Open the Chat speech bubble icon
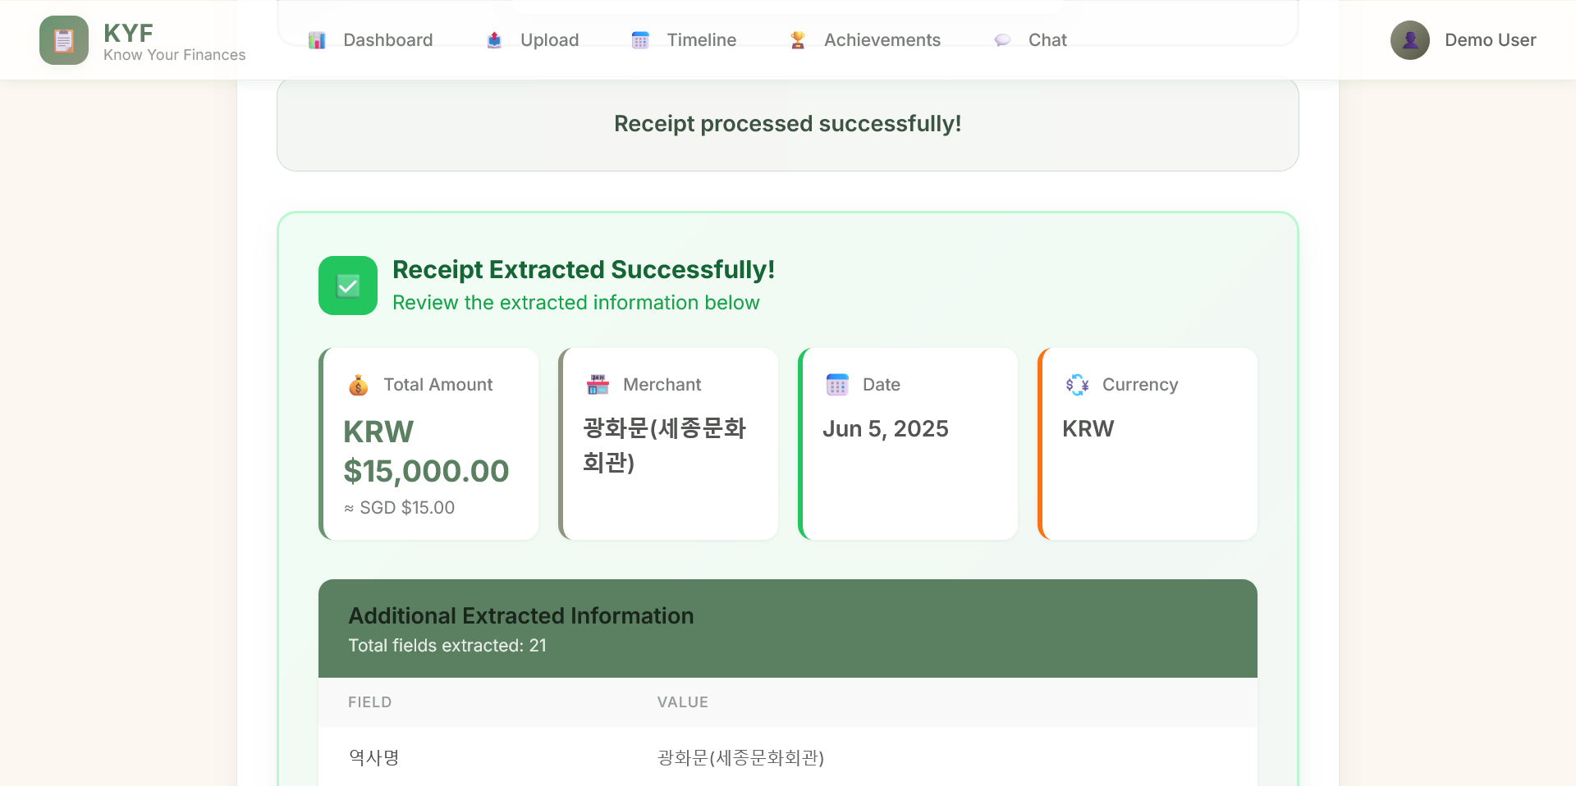The height and width of the screenshot is (786, 1576). click(x=1001, y=39)
